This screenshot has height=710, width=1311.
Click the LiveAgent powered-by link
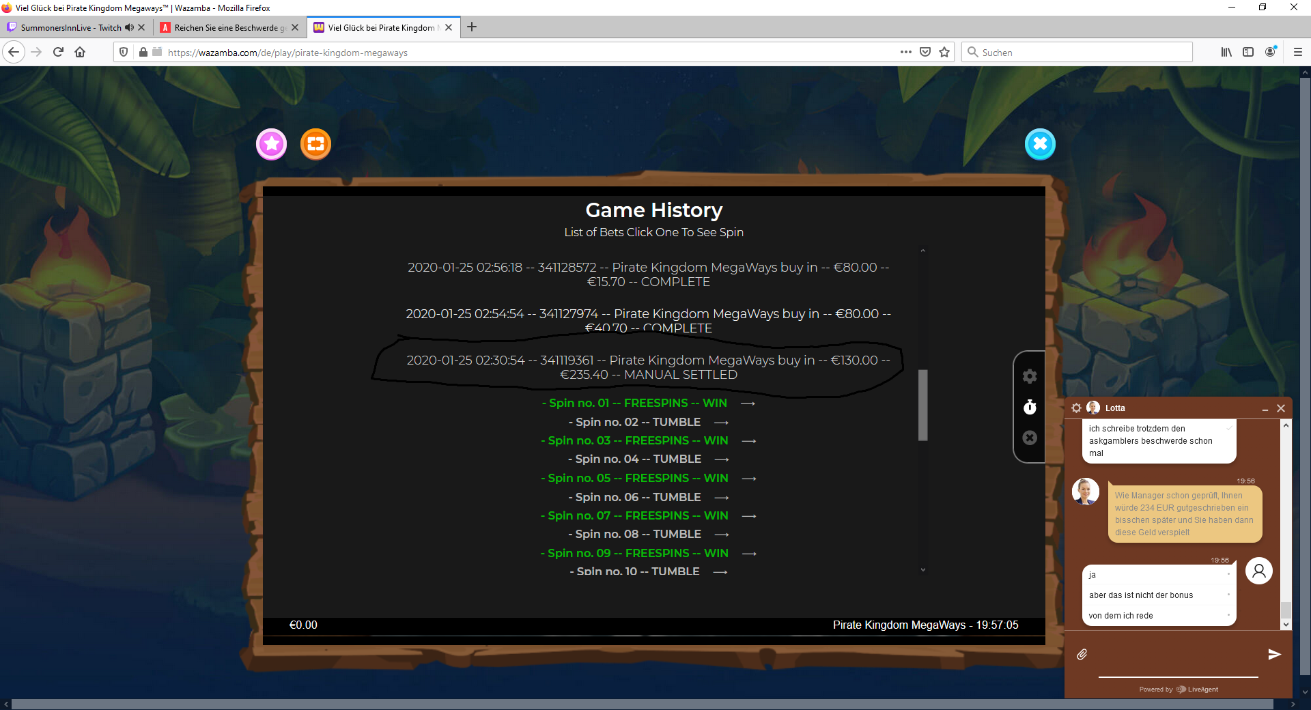(x=1178, y=690)
